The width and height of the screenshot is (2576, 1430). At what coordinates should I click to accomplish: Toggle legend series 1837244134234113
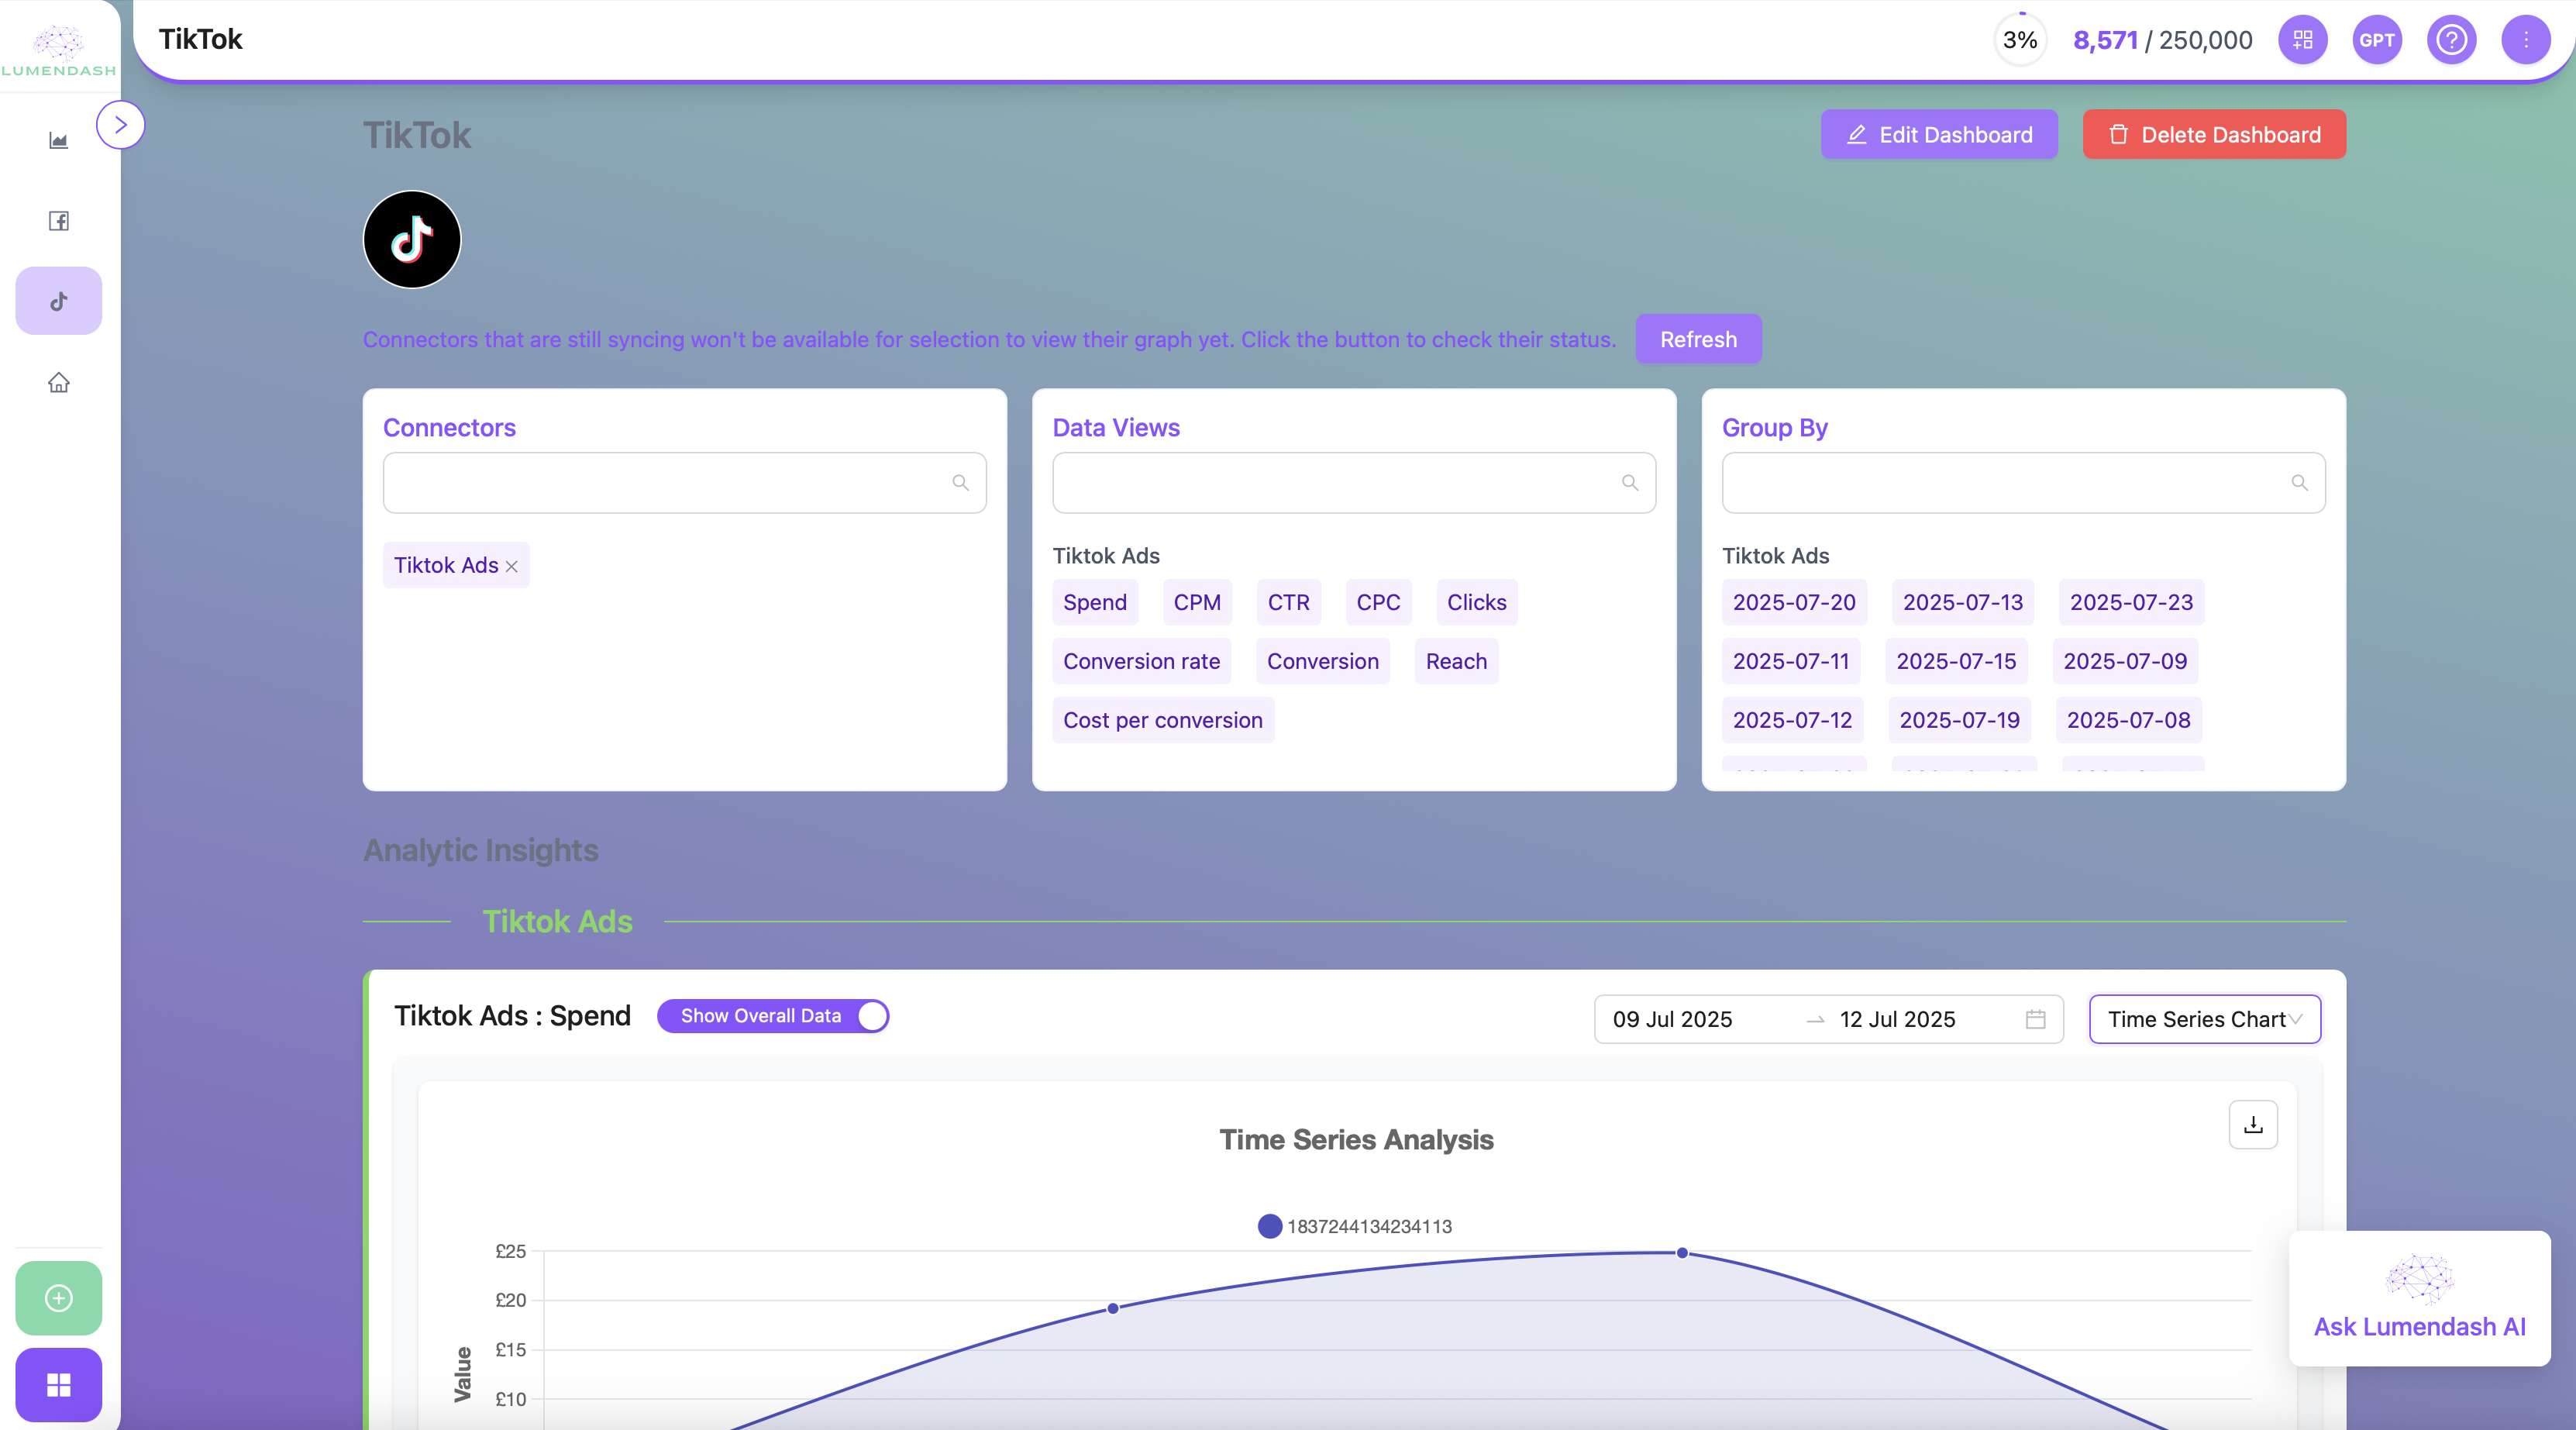pyautogui.click(x=1355, y=1226)
